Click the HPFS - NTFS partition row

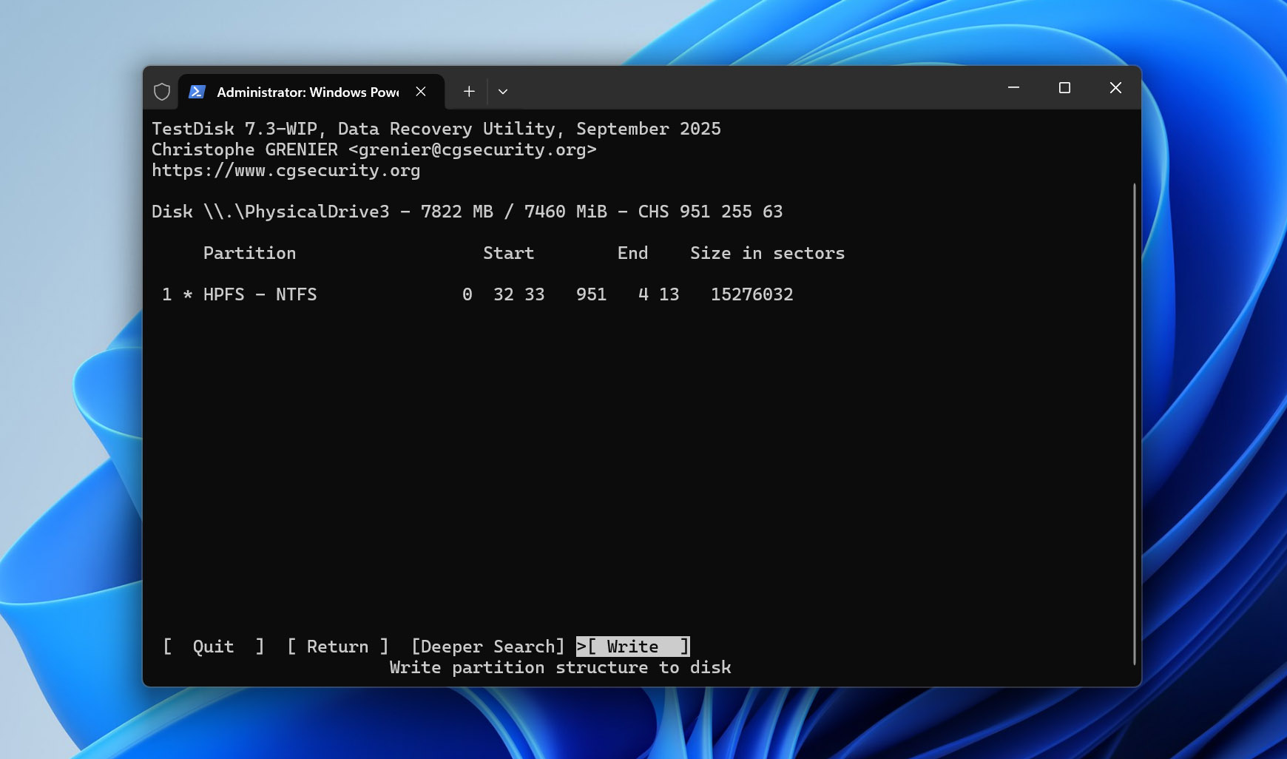[477, 294]
